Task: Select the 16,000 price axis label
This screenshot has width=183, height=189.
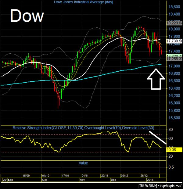Action: 174,103
